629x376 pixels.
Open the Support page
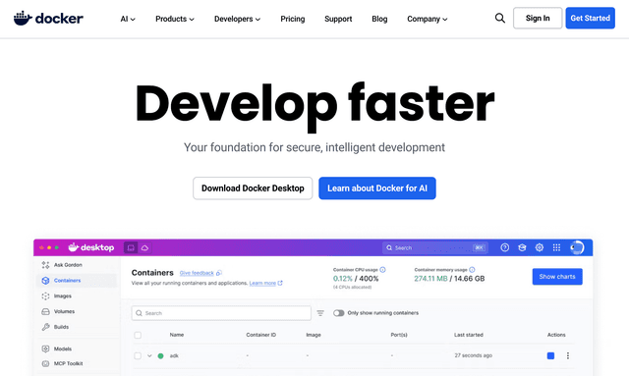338,19
